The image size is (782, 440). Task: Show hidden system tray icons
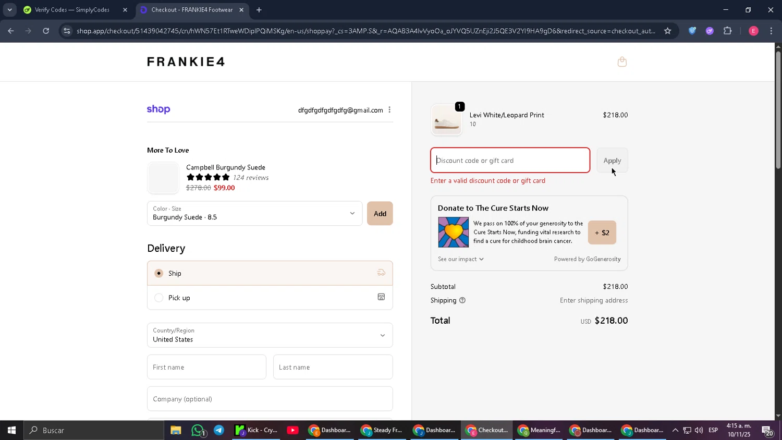[675, 430]
